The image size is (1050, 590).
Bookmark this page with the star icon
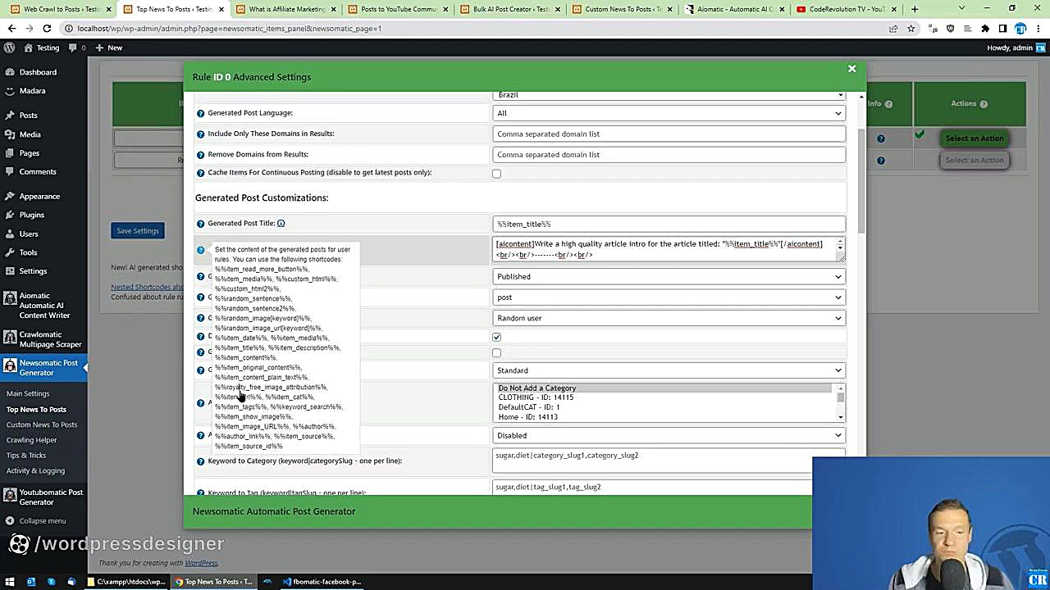pos(911,28)
